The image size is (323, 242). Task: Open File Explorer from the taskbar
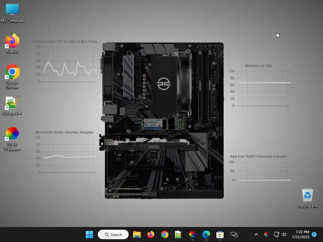pos(137,234)
